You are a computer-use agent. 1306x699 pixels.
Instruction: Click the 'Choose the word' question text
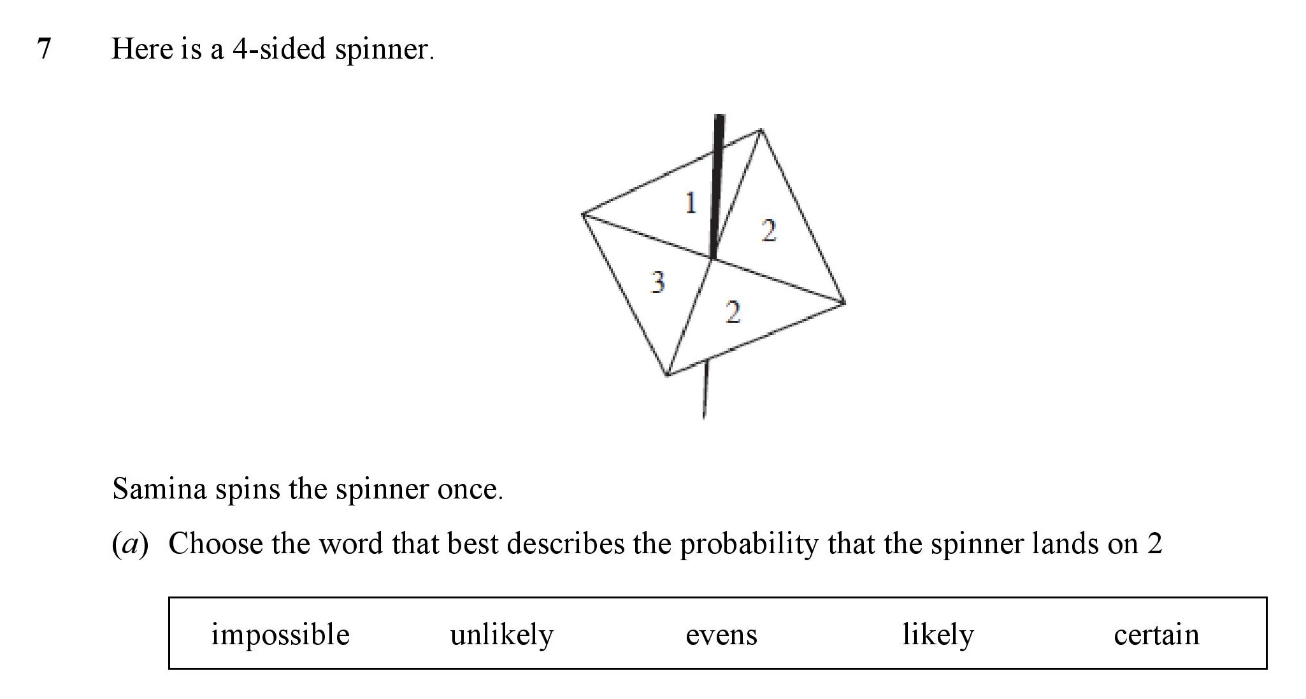coord(665,544)
